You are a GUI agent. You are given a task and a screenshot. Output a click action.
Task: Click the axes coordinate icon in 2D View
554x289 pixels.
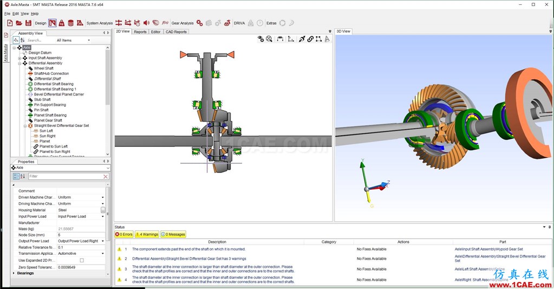tap(291, 39)
